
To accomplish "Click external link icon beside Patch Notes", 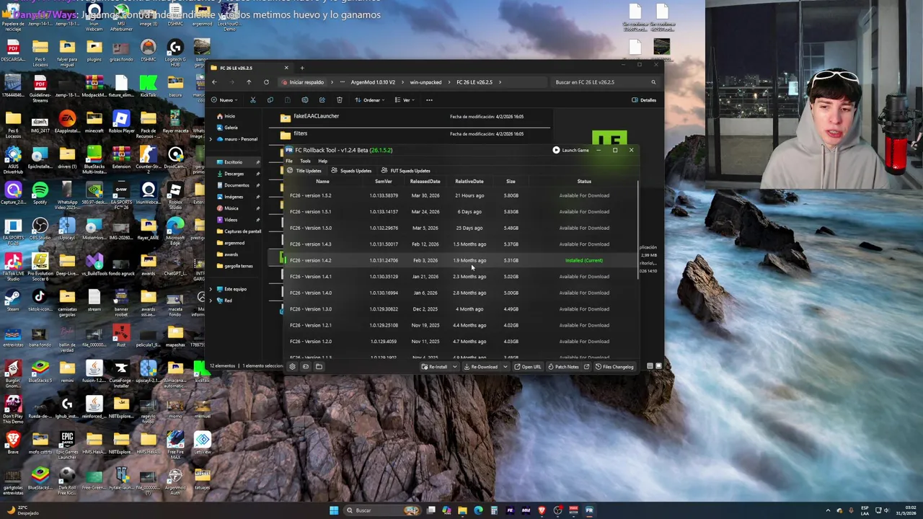I will (586, 366).
